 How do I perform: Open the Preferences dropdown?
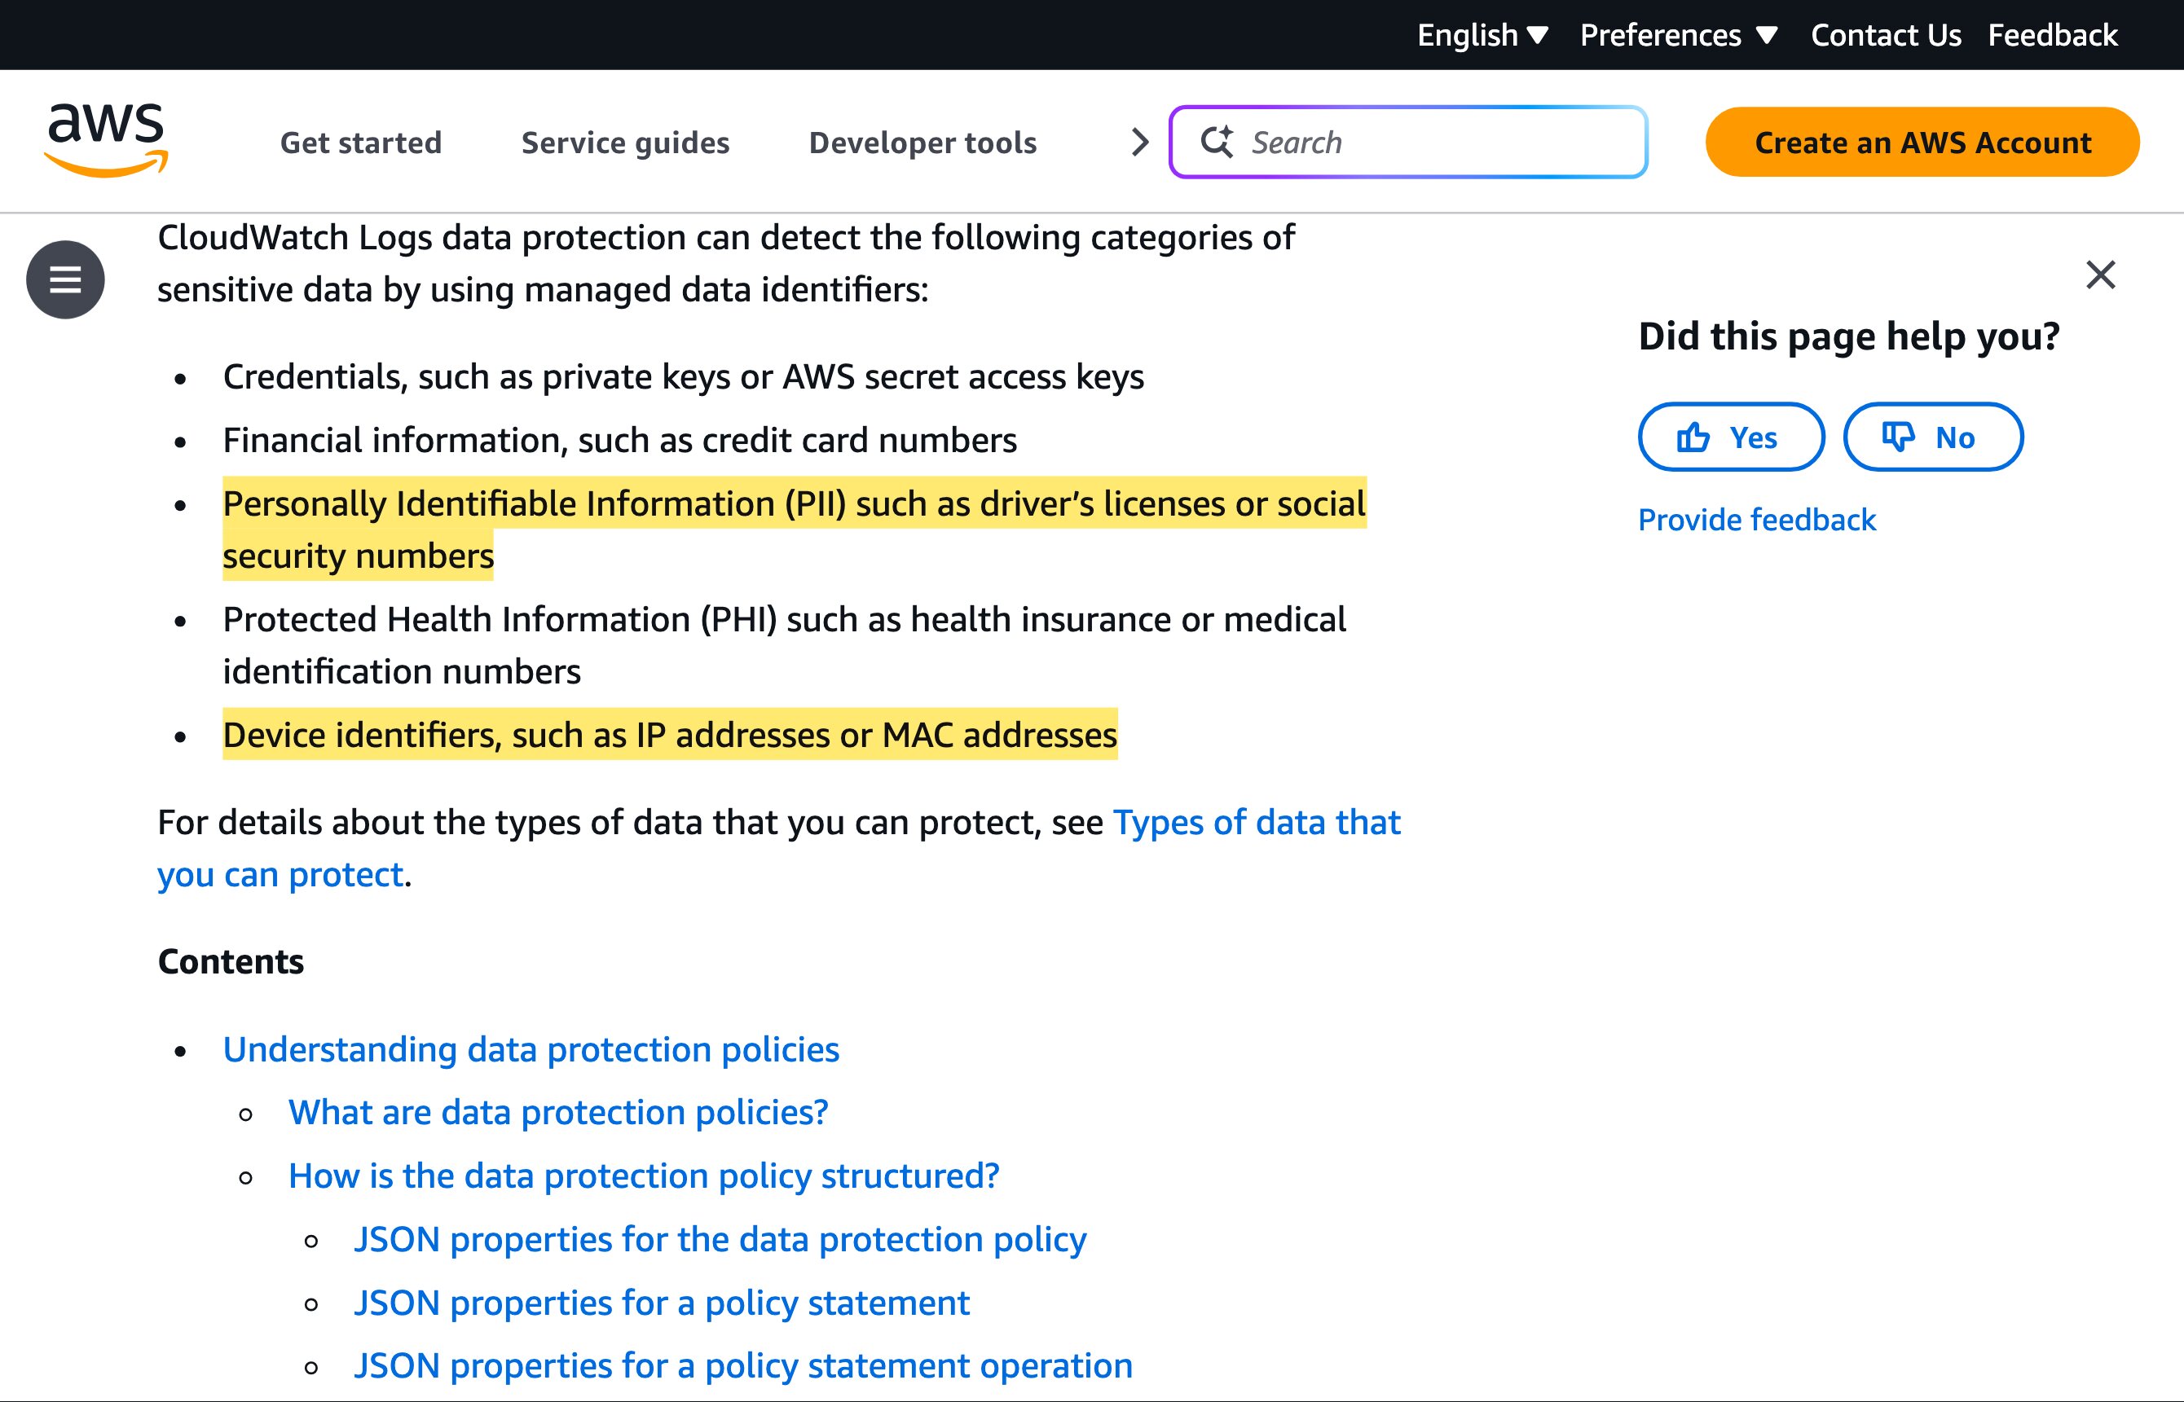click(x=1678, y=34)
